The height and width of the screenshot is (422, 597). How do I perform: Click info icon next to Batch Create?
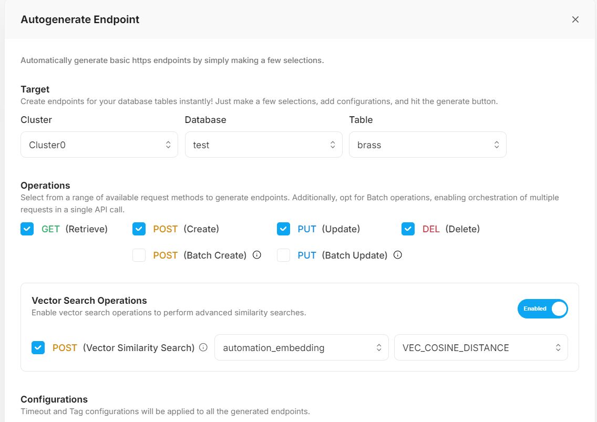(257, 255)
